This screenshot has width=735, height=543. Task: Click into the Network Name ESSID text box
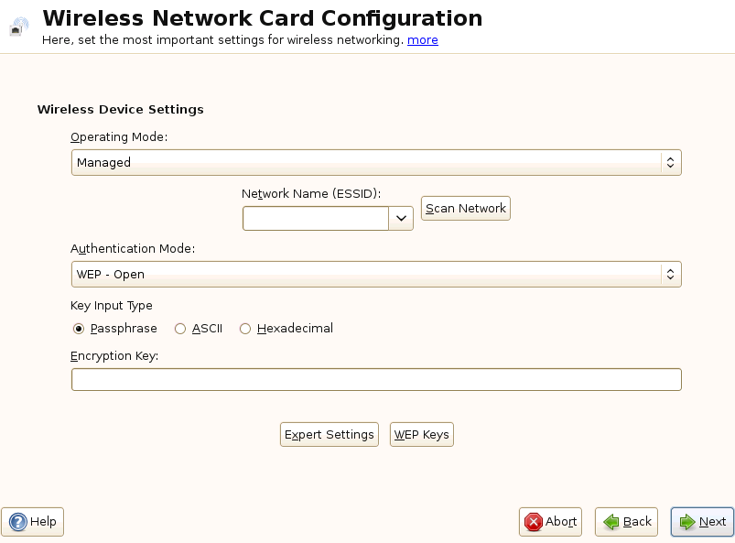click(316, 218)
